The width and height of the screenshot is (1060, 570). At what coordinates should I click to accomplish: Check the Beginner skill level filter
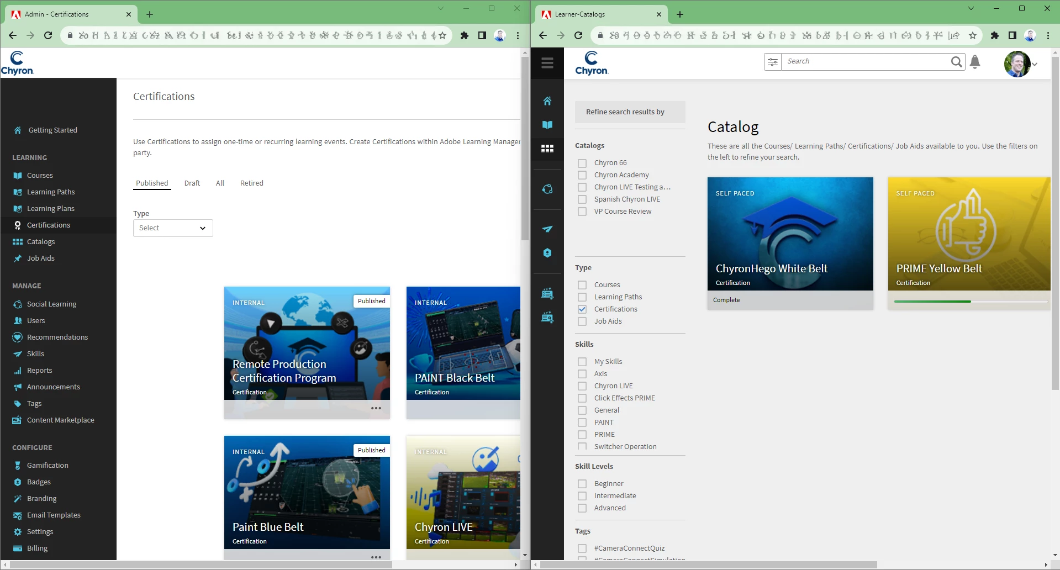(x=582, y=484)
